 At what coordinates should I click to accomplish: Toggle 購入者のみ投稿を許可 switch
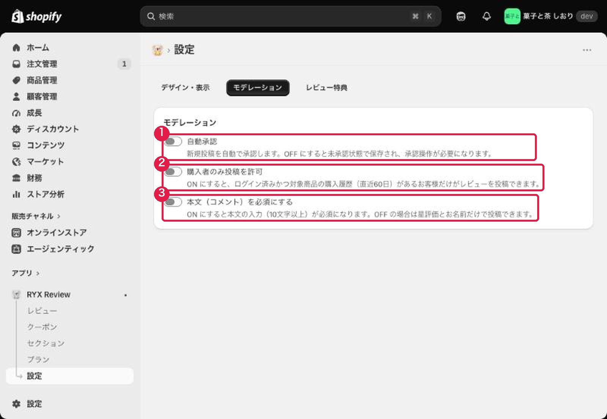[x=173, y=172]
